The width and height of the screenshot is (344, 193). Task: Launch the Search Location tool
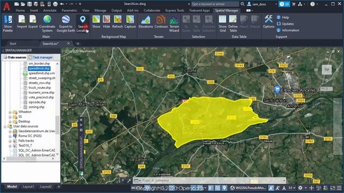tap(82, 24)
